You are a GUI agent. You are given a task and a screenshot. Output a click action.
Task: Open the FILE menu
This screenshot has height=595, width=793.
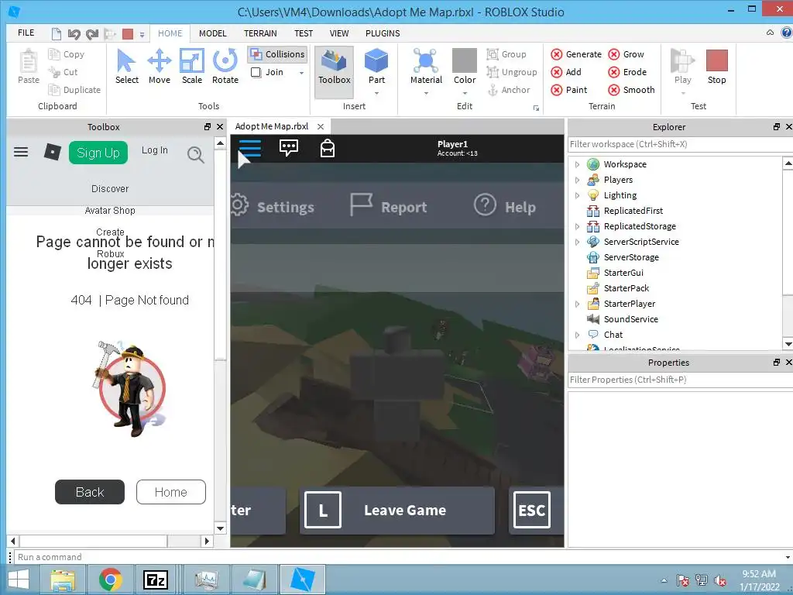coord(26,33)
